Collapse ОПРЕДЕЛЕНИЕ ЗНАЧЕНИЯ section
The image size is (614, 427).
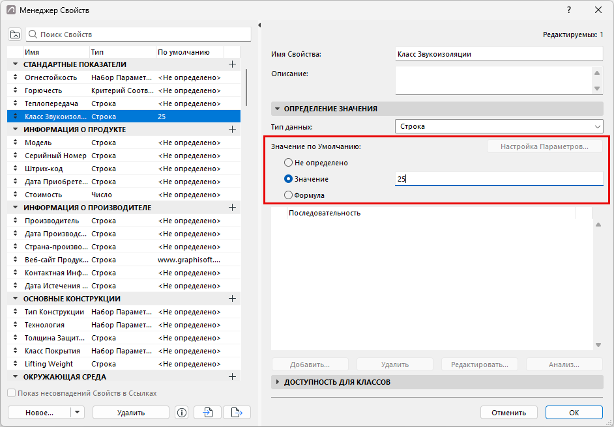(x=278, y=109)
